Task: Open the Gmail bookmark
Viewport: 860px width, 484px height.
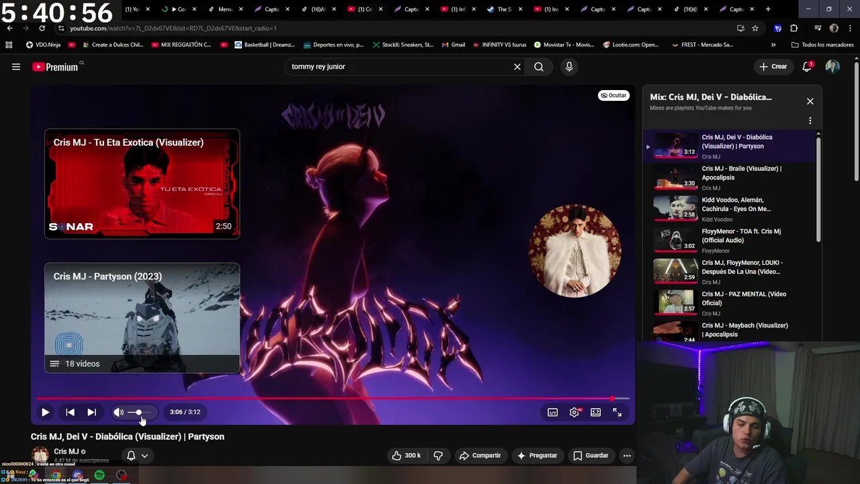Action: (x=454, y=45)
